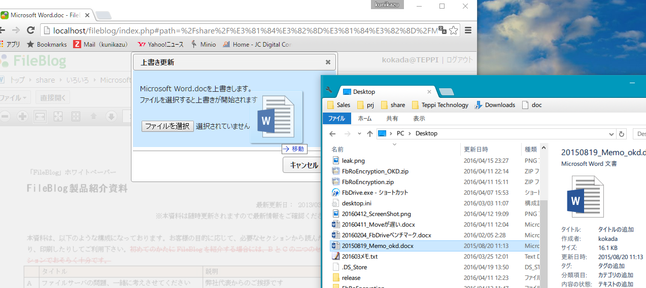Open a new tab in the Explorer window
Image resolution: width=646 pixels, height=288 pixels.
coord(446,92)
